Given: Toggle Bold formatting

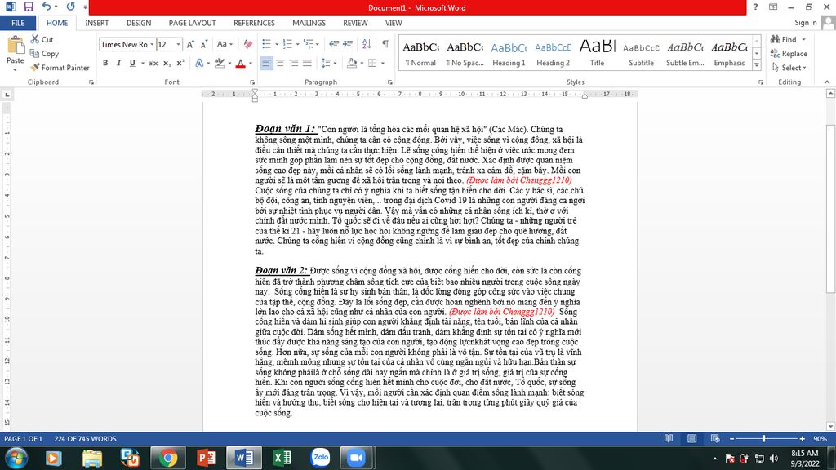Looking at the screenshot, I should (x=105, y=63).
